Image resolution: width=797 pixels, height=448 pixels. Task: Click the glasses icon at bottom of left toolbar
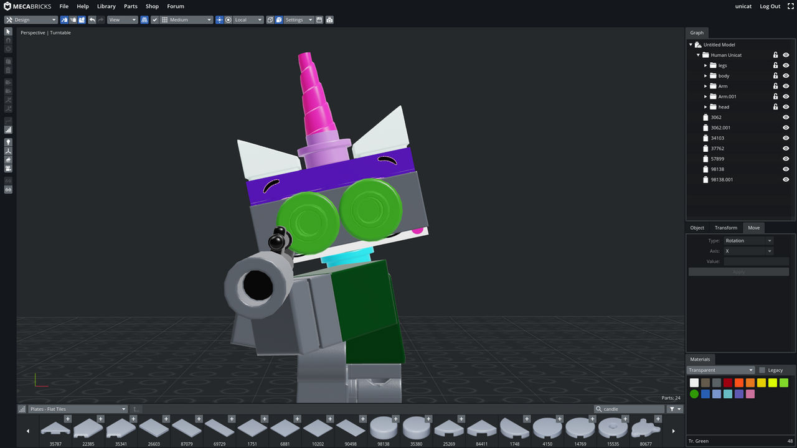[x=8, y=189]
